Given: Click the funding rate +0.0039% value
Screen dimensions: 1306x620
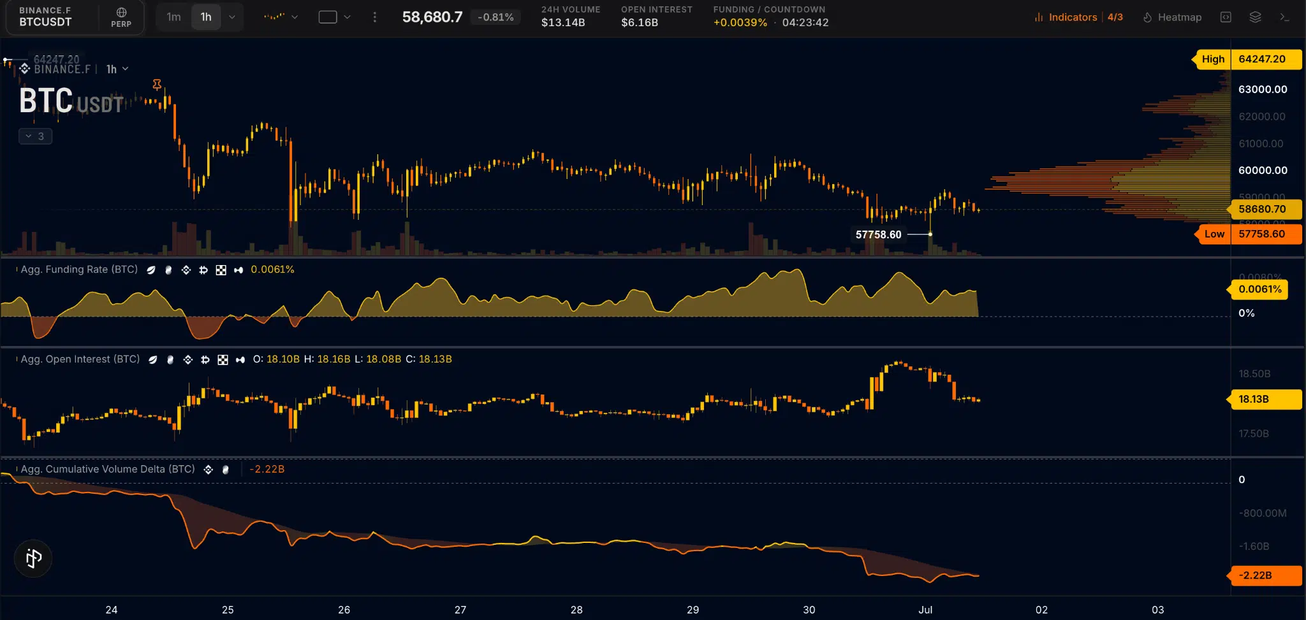Looking at the screenshot, I should coord(740,22).
